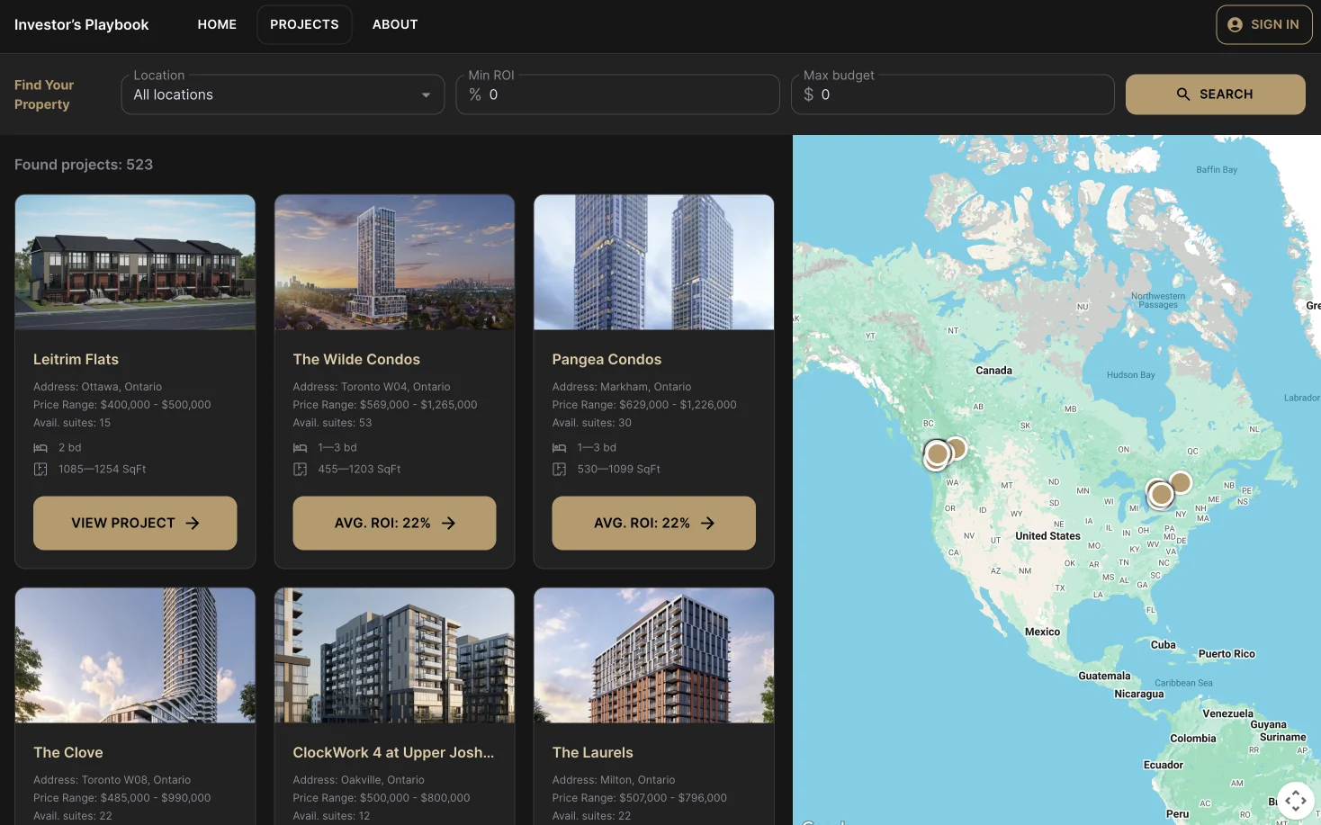Viewport: 1321px width, 825px height.
Task: Select the Leitrim Flats title
Action: (x=76, y=359)
